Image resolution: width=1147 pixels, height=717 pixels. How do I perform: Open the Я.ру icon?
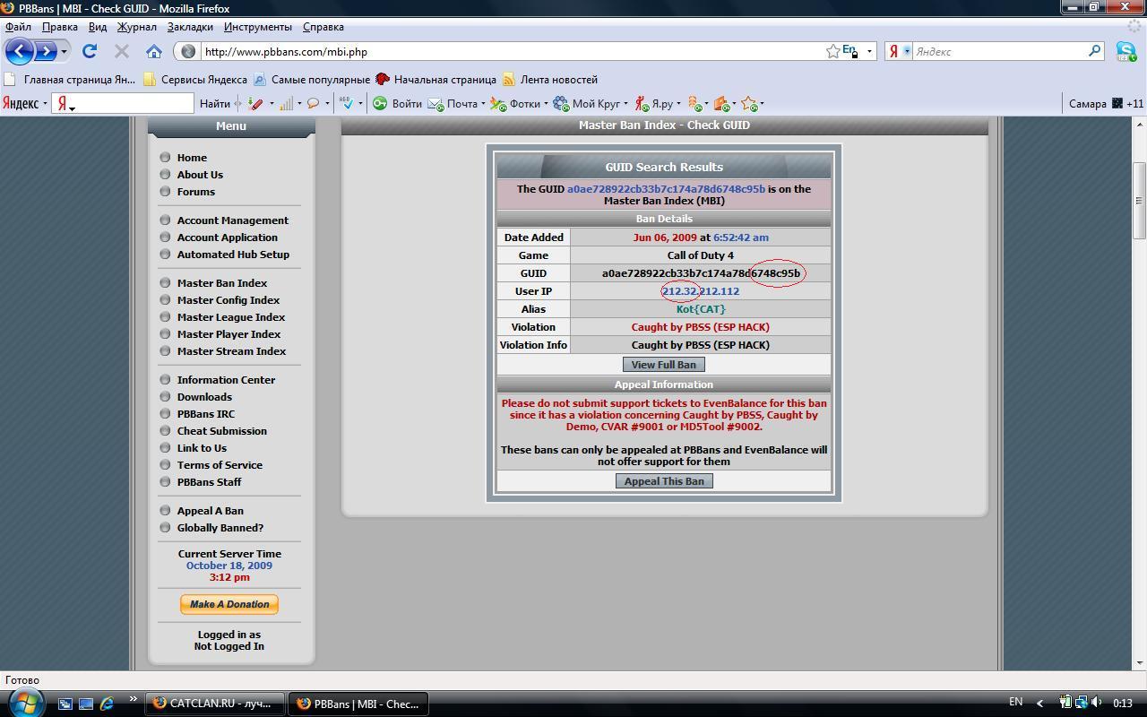[x=642, y=103]
